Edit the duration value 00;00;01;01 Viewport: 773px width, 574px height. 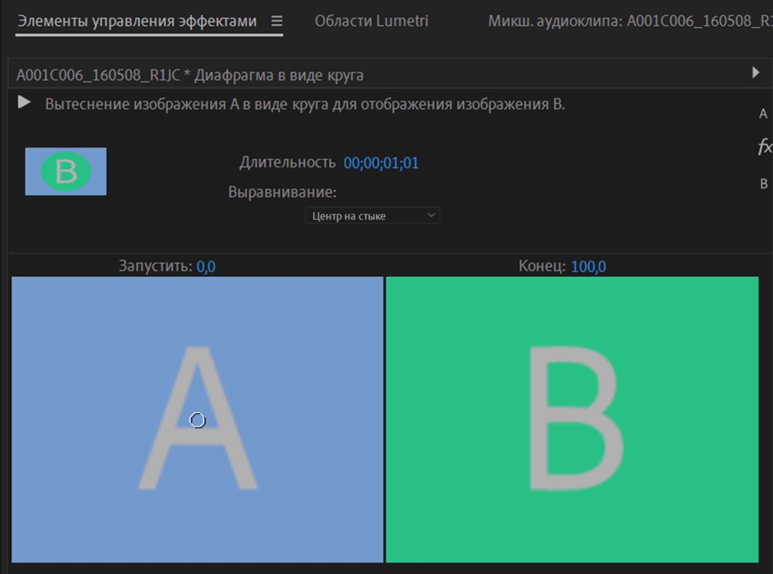pyautogui.click(x=381, y=163)
